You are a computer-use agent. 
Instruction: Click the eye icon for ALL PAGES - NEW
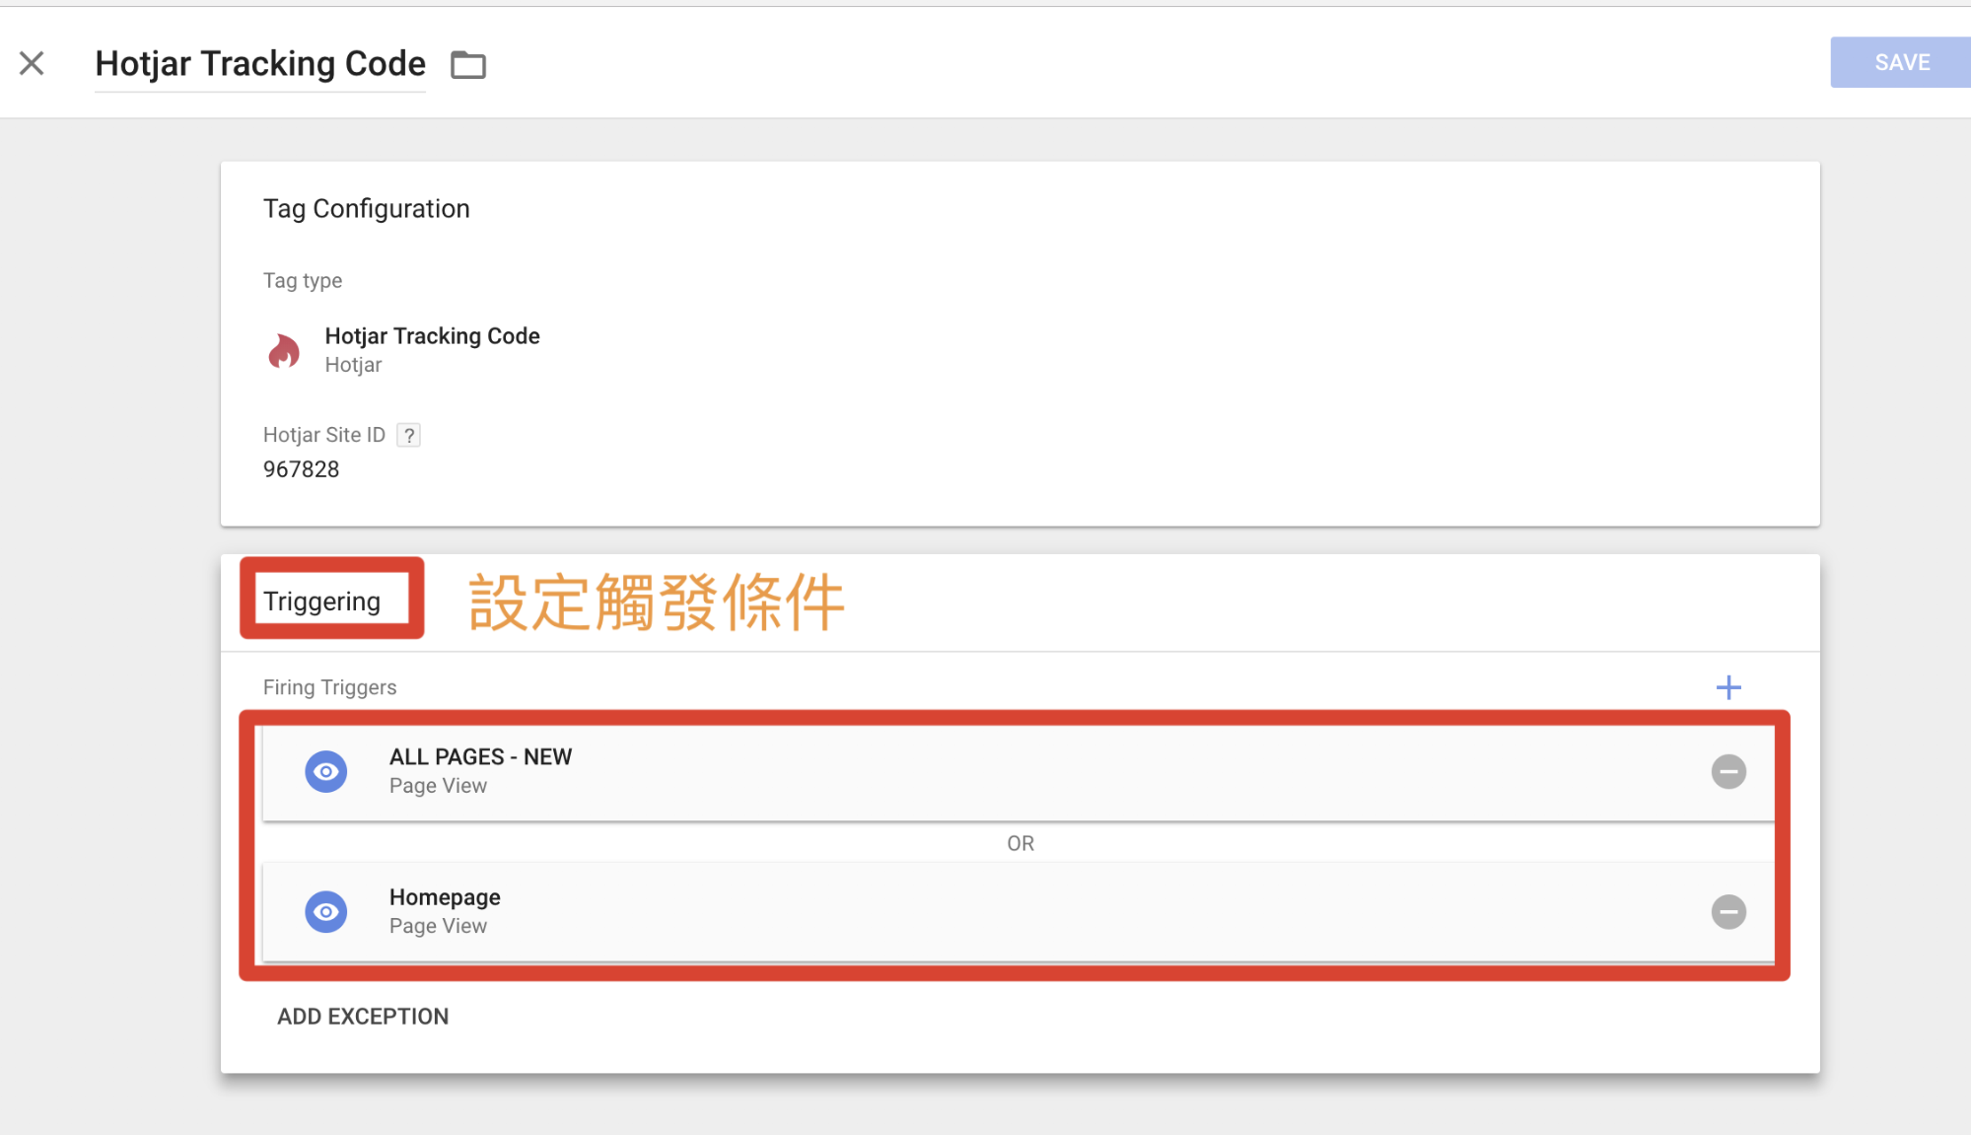[326, 771]
